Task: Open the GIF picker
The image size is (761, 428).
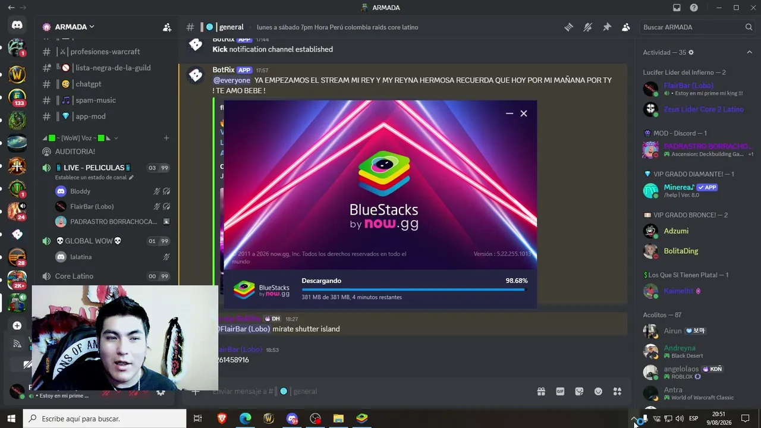Action: [x=560, y=391]
